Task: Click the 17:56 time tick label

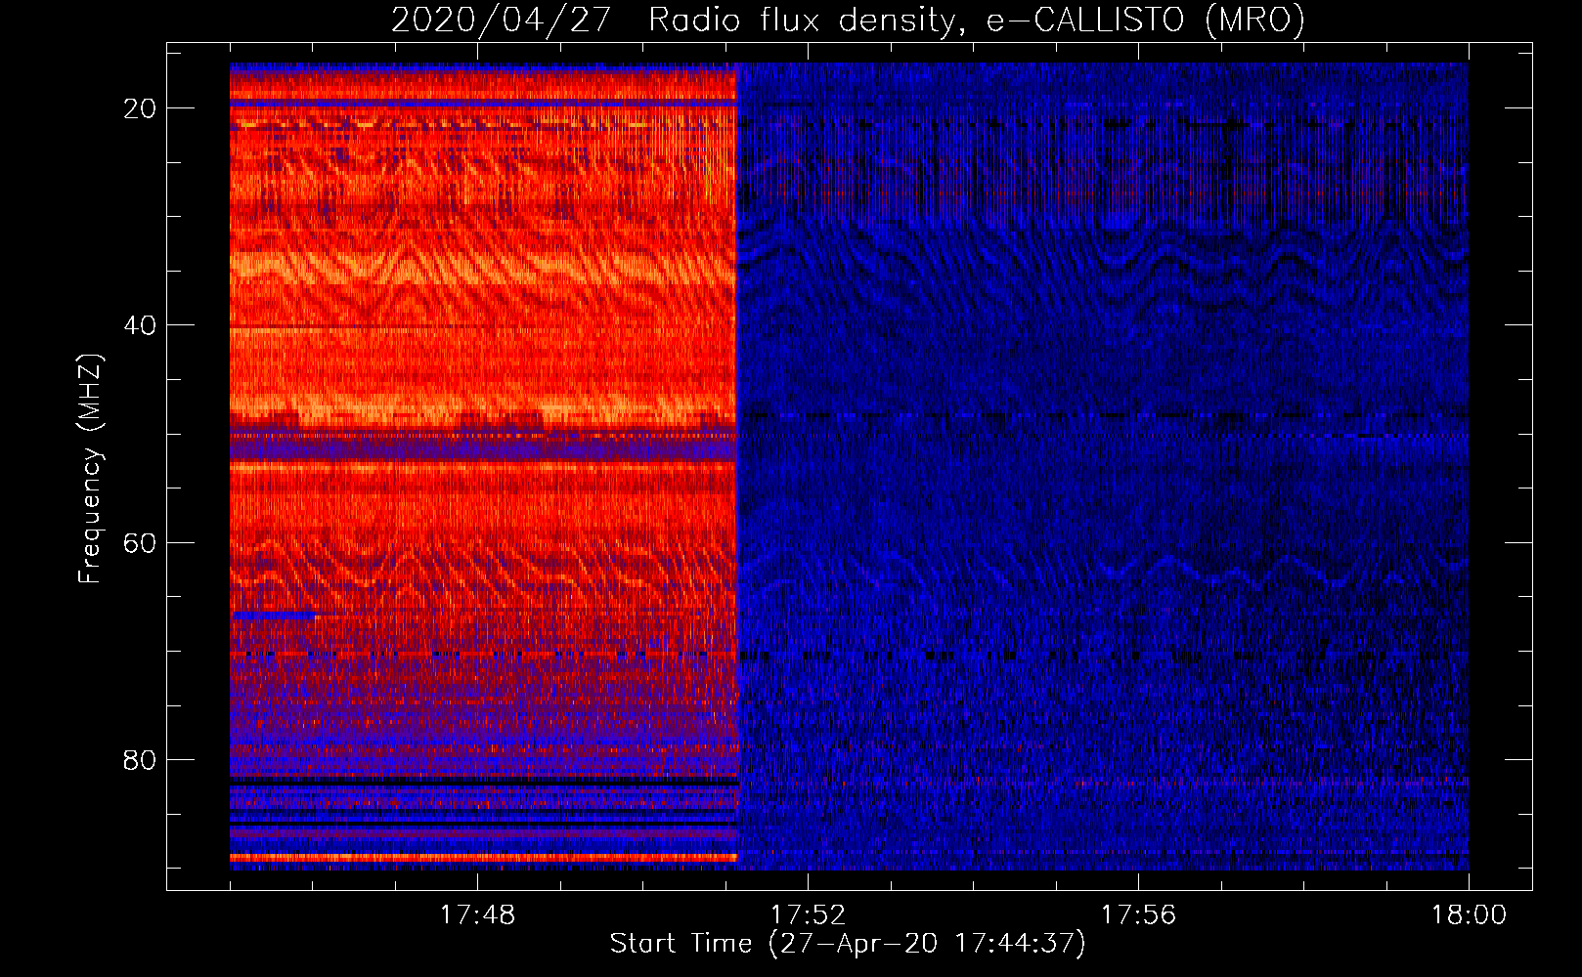Action: [x=1138, y=915]
